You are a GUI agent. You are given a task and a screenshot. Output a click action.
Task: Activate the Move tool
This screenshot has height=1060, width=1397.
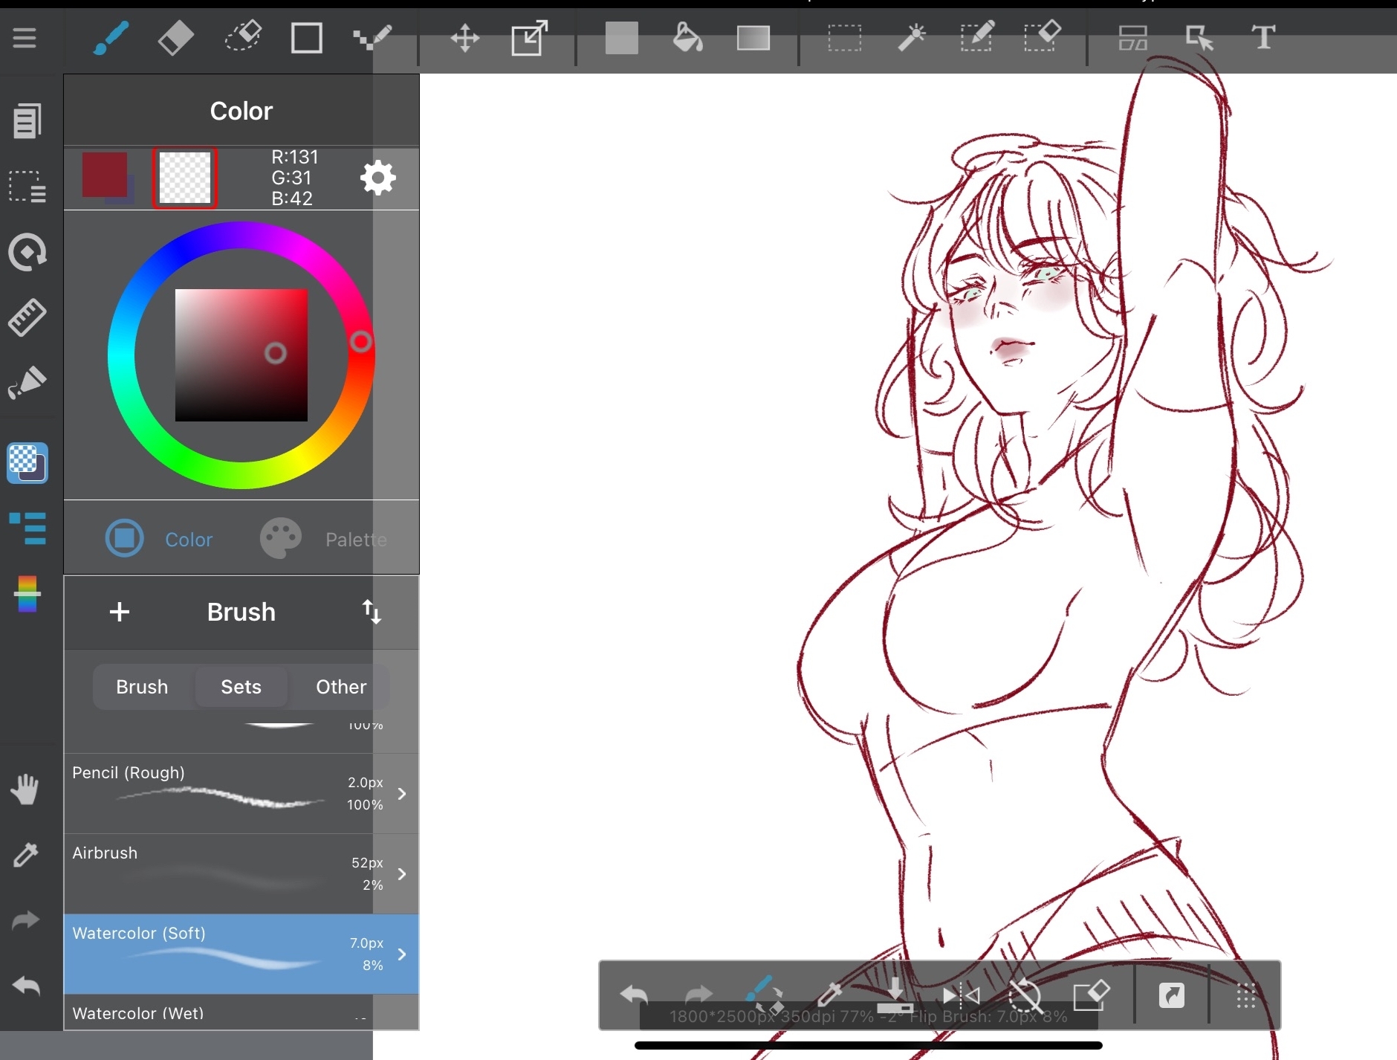(464, 37)
